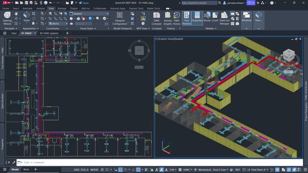The width and height of the screenshot is (308, 173).
Task: Expand the Navigate panel
Action: coord(11,28)
